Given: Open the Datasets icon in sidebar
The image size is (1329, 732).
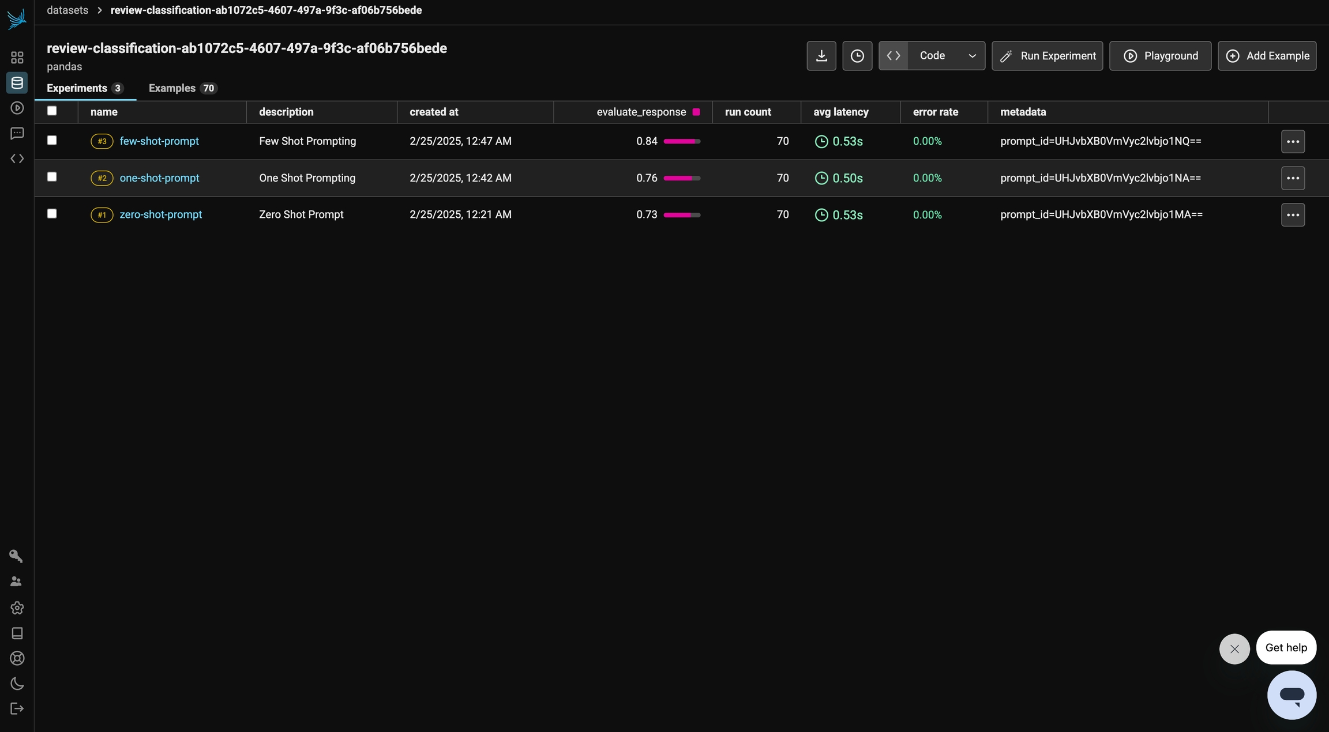Looking at the screenshot, I should tap(17, 82).
